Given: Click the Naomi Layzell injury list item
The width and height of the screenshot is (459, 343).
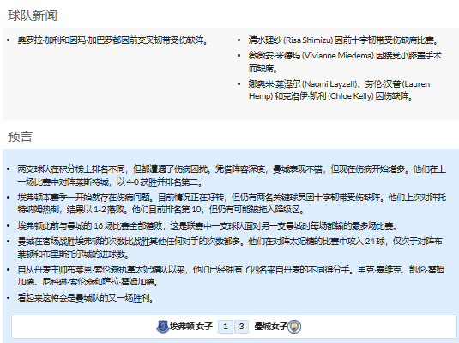Looking at the screenshot, I should tap(339, 90).
